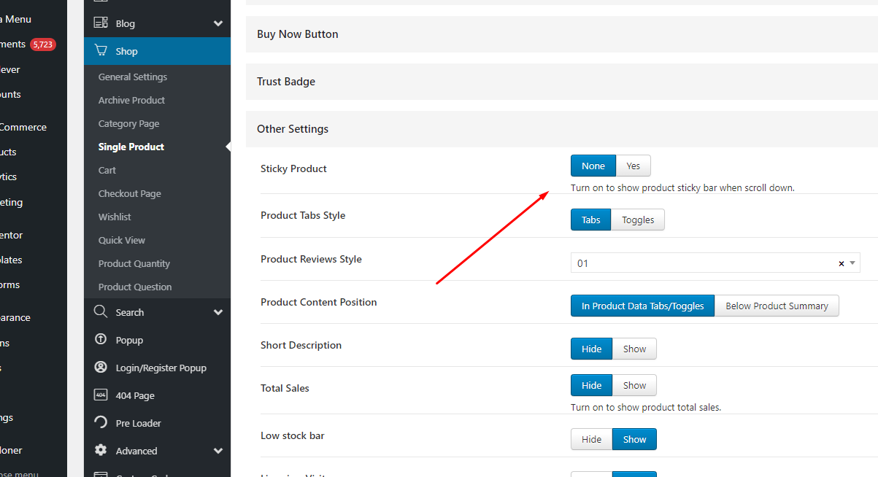Viewport: 878px width, 477px height.
Task: Hide the Total Sales
Action: pyautogui.click(x=591, y=385)
